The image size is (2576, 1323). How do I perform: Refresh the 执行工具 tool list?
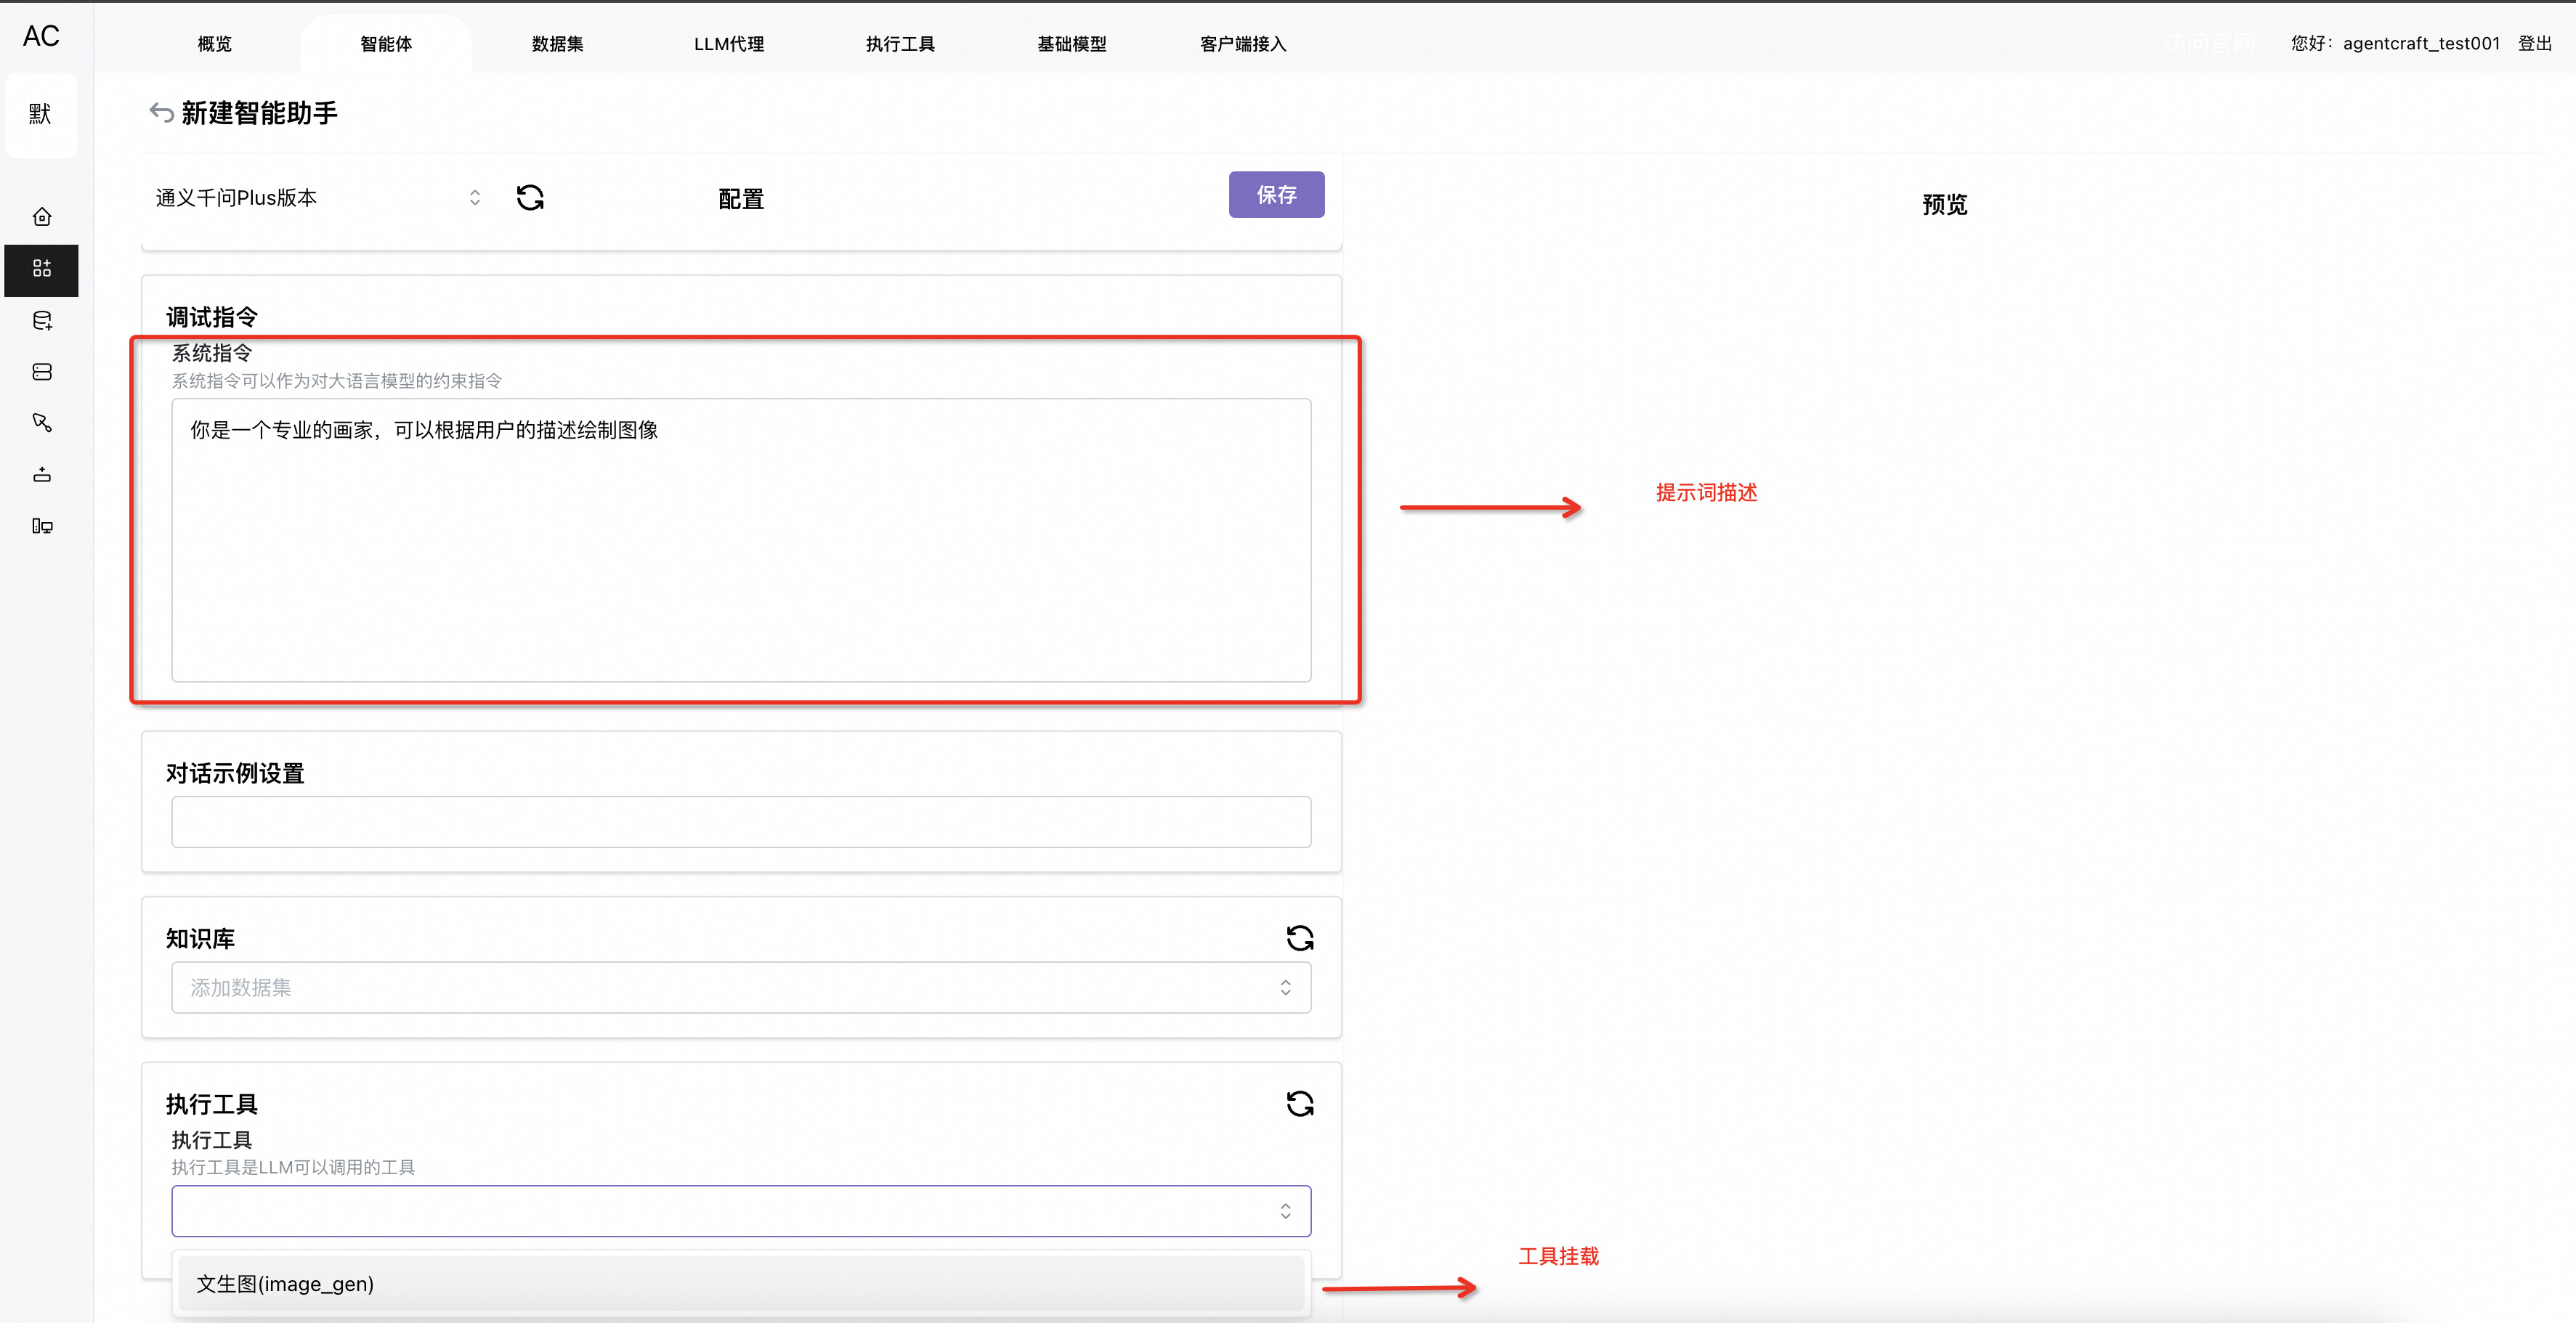pyautogui.click(x=1299, y=1103)
